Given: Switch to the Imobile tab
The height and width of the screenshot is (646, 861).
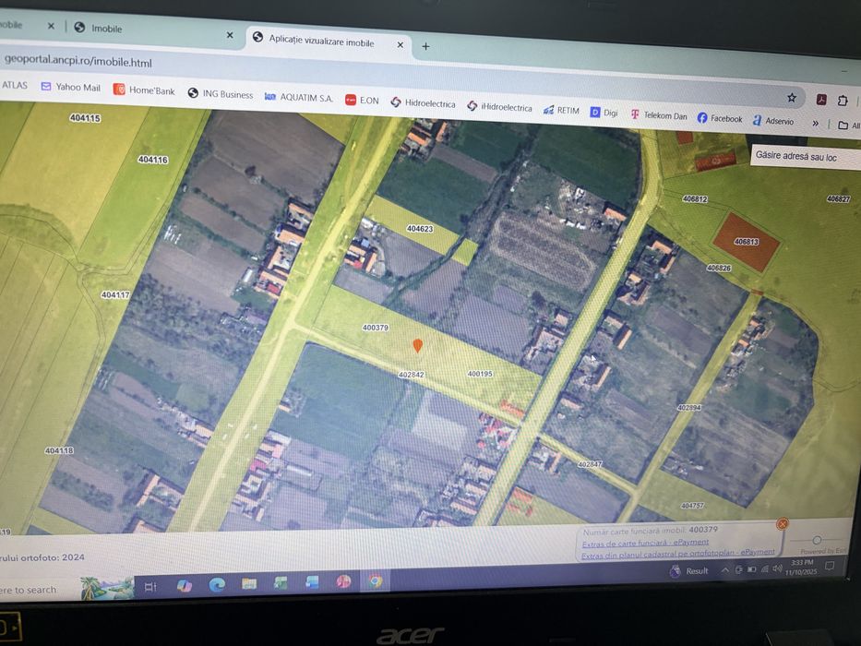Looking at the screenshot, I should (x=149, y=30).
